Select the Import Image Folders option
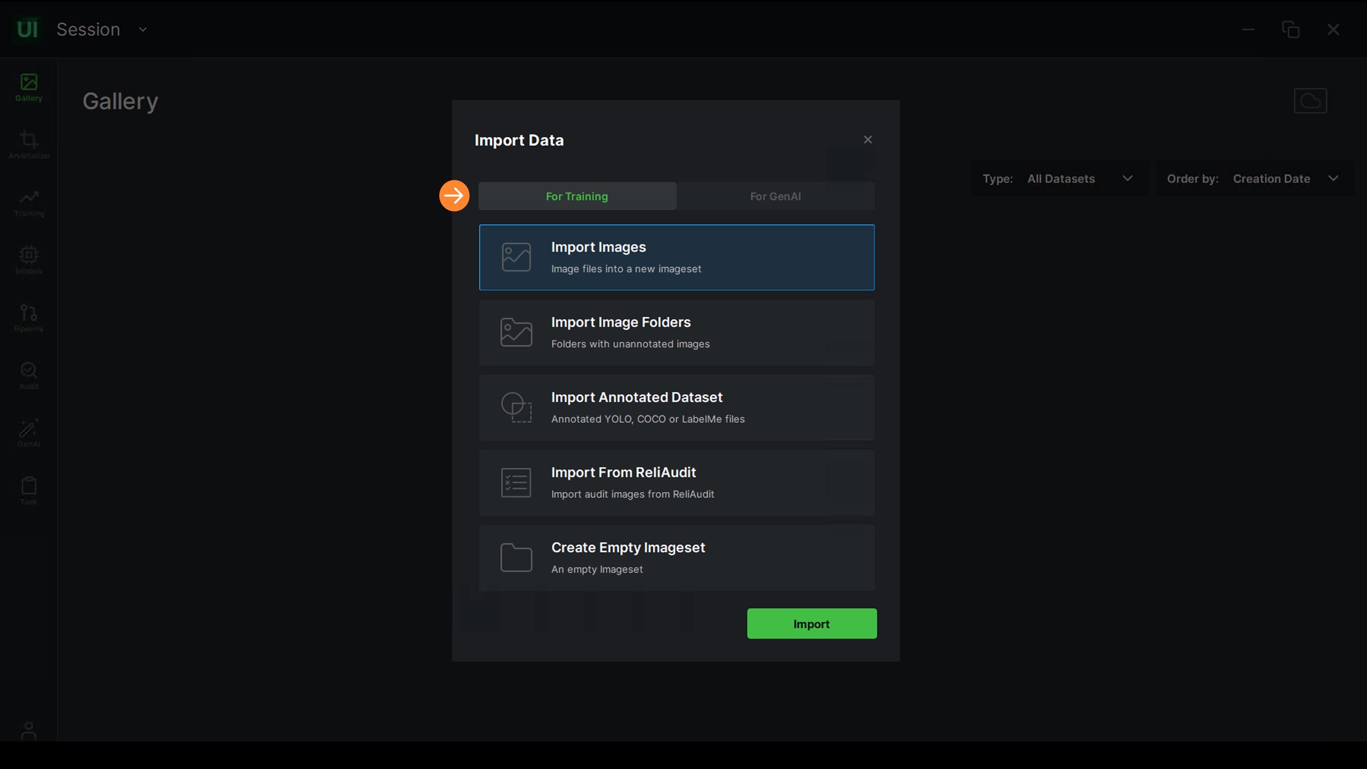This screenshot has height=769, width=1367. pos(676,333)
